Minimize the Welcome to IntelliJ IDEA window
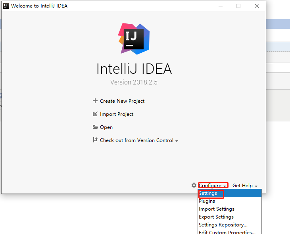This screenshot has width=290, height=234. tap(221, 6)
